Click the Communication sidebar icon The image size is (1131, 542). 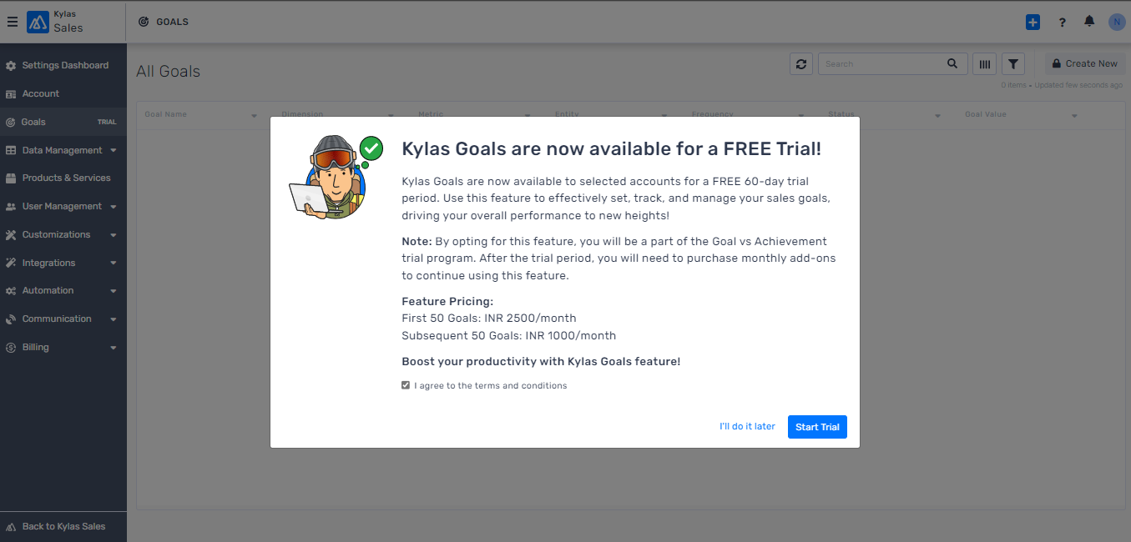coord(11,319)
